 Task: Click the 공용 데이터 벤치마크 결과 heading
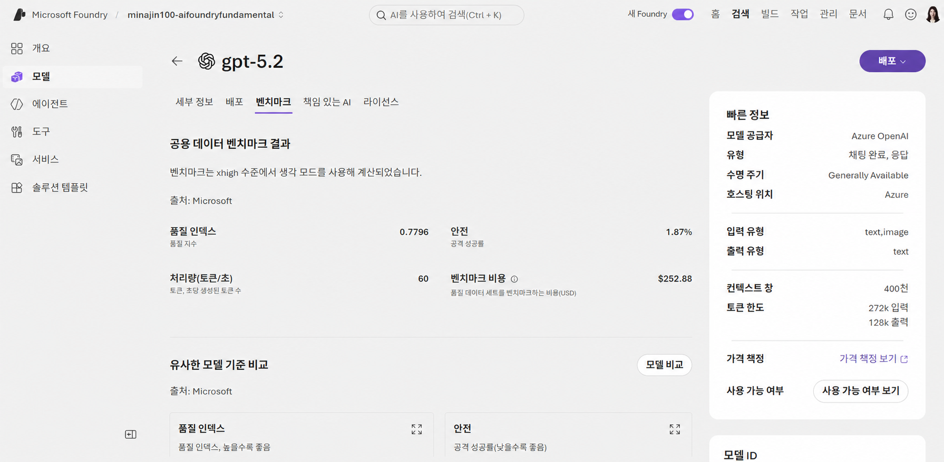tap(230, 144)
